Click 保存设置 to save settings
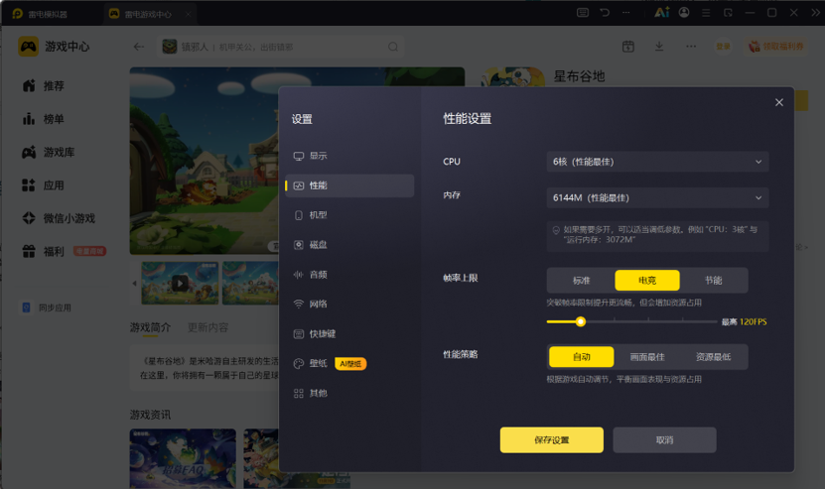This screenshot has width=825, height=489. [552, 440]
